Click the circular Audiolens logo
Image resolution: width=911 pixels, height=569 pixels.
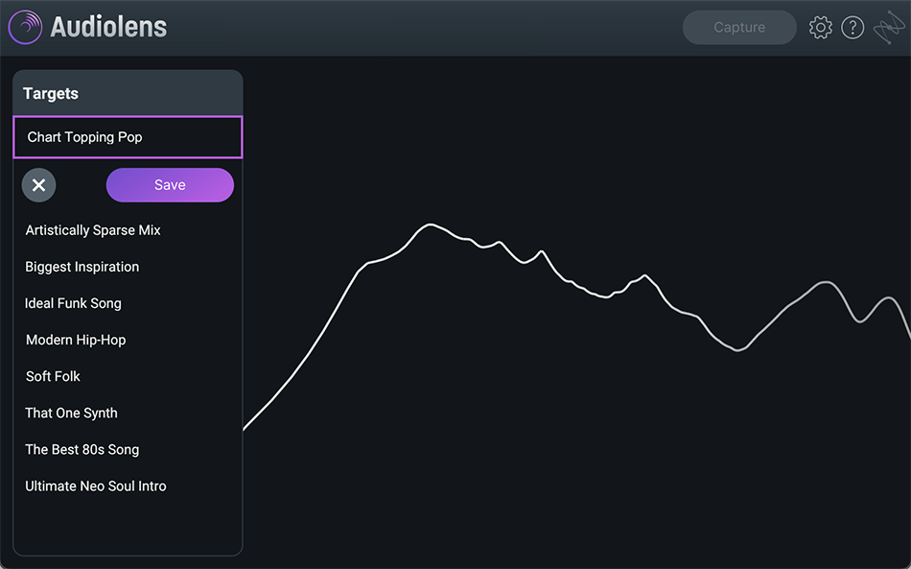point(25,27)
